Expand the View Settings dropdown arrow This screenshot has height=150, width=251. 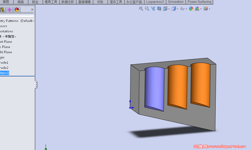210,9
